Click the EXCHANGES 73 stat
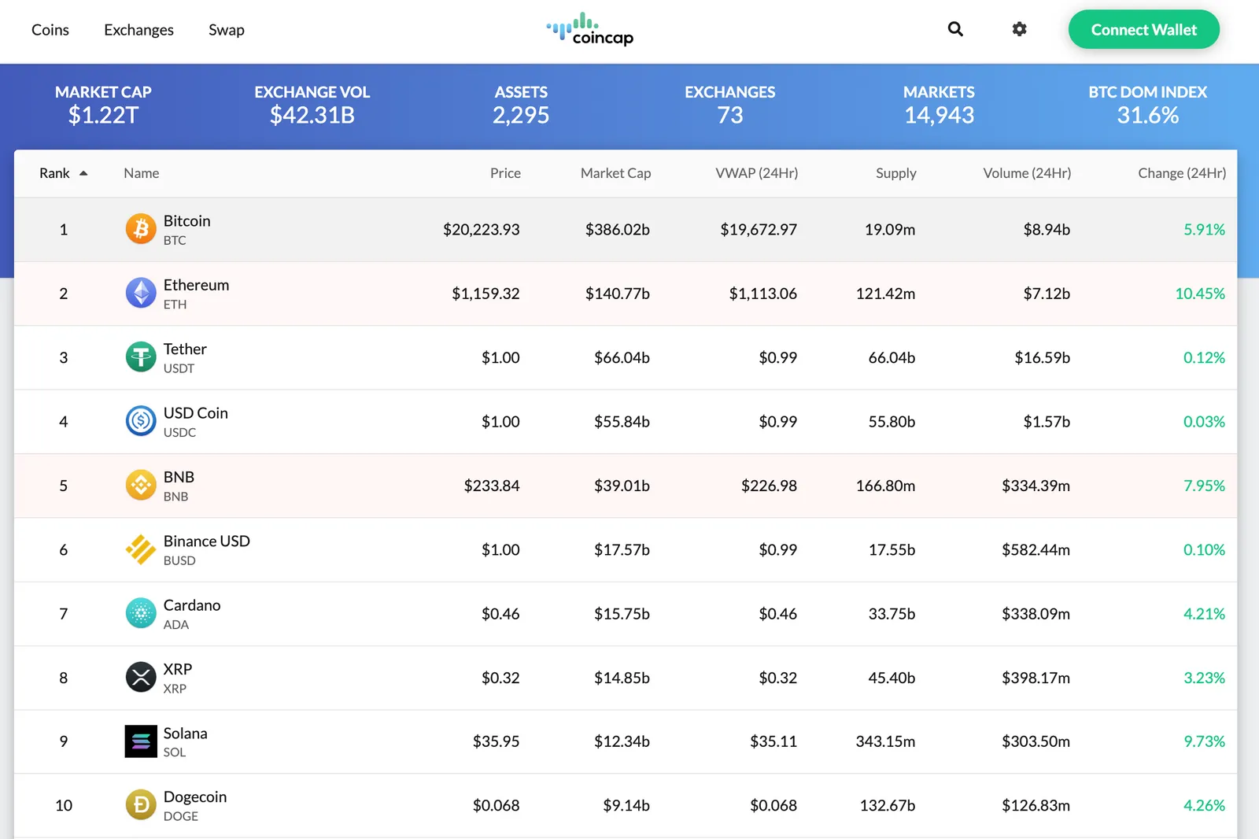 (x=729, y=105)
